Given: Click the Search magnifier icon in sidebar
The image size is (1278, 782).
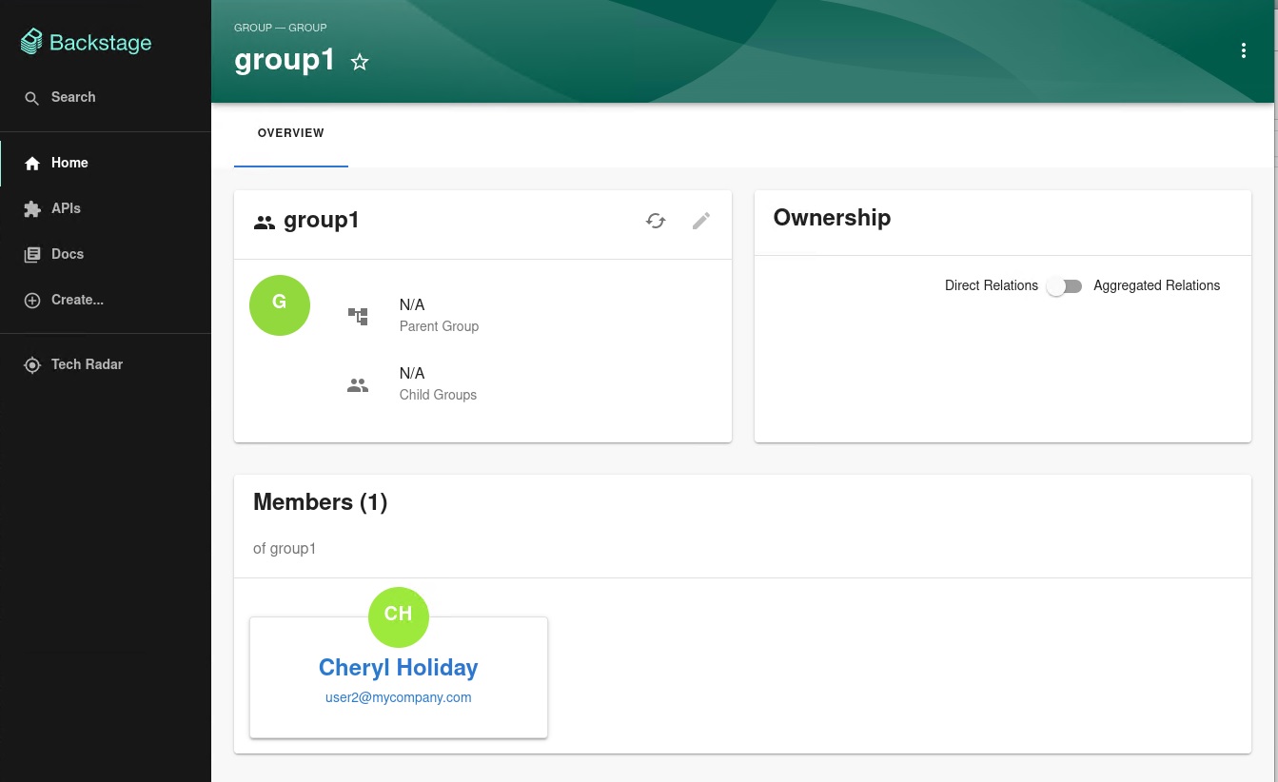Looking at the screenshot, I should point(32,98).
